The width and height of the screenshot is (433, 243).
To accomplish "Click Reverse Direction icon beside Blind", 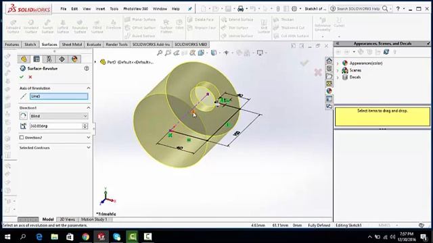I will pos(24,116).
